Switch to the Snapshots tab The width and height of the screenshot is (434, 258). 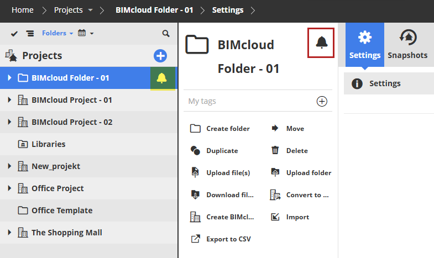[407, 45]
